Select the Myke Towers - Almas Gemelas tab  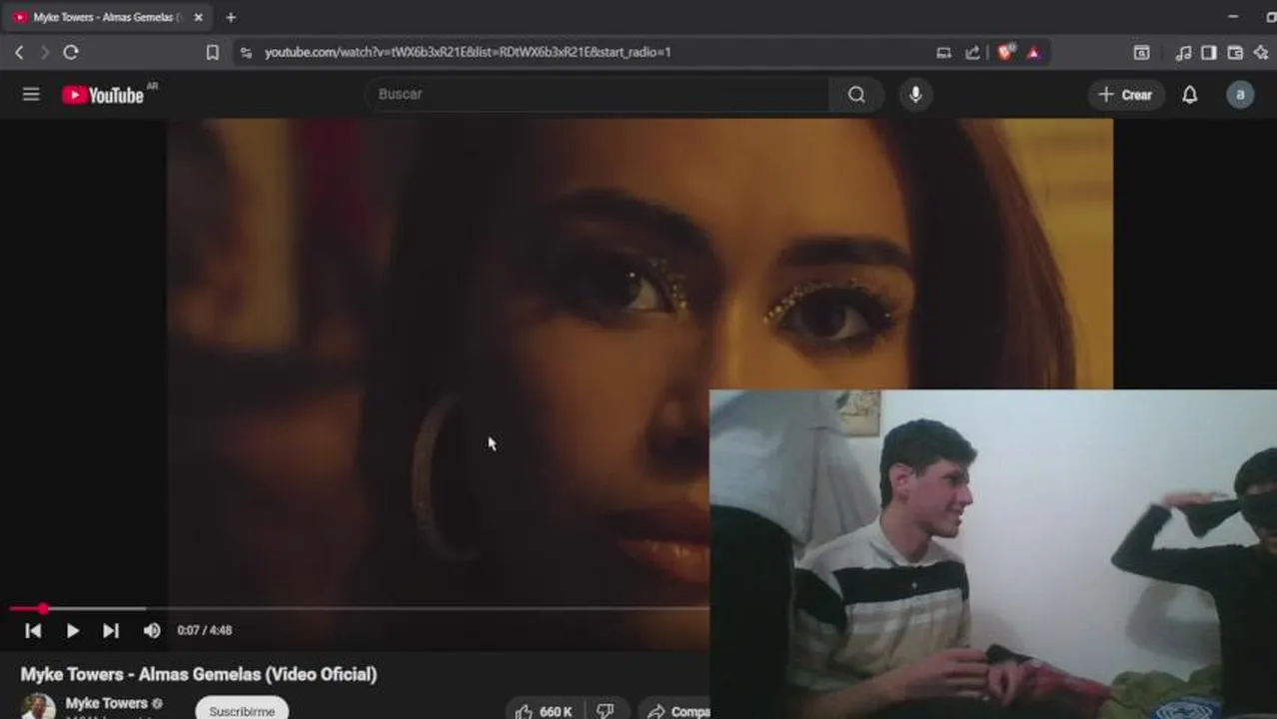click(x=107, y=17)
